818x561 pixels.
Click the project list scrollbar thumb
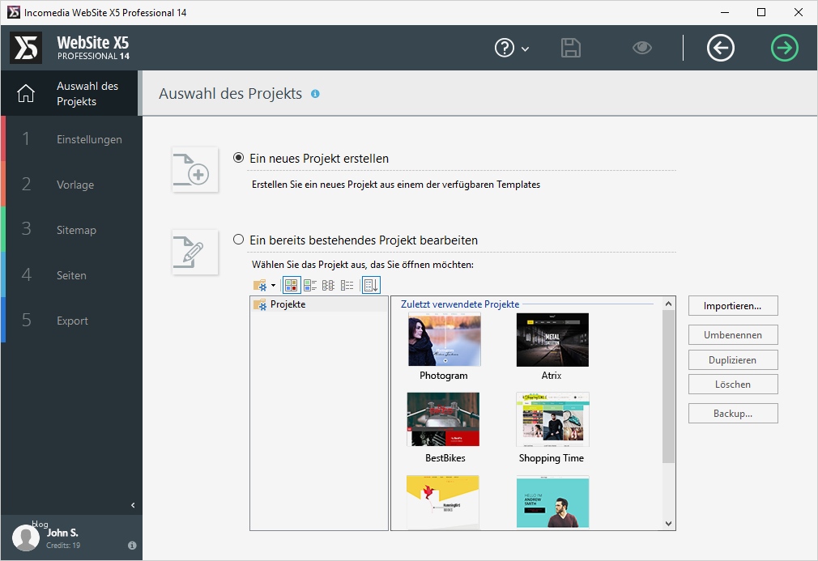pos(669,386)
